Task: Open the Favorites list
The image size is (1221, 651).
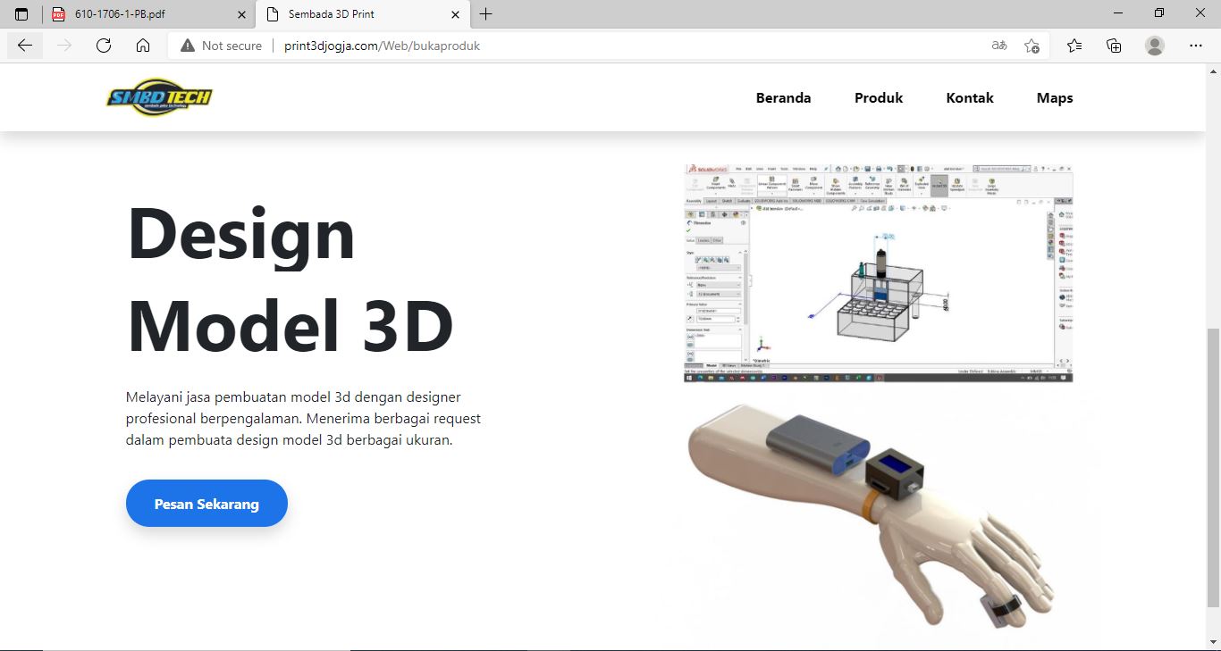Action: (x=1074, y=45)
